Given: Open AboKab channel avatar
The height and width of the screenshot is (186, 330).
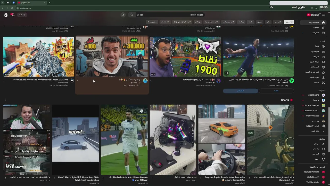Looking at the screenshot, I should point(218,81).
